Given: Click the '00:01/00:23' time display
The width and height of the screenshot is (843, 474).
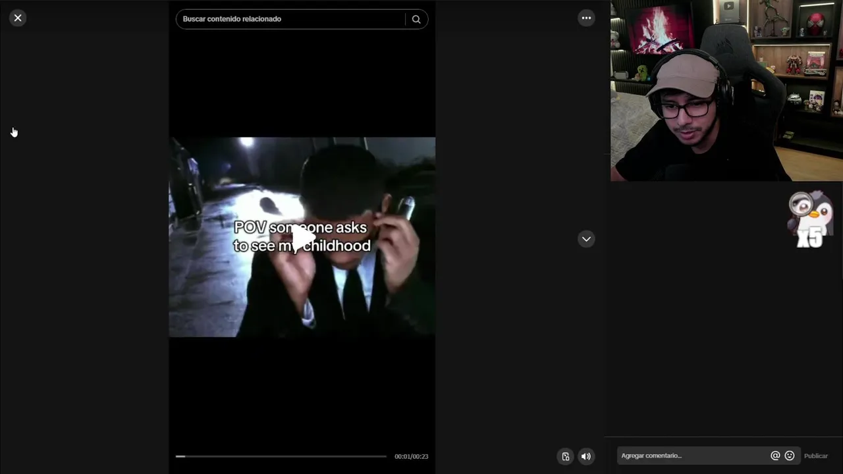Looking at the screenshot, I should (412, 456).
